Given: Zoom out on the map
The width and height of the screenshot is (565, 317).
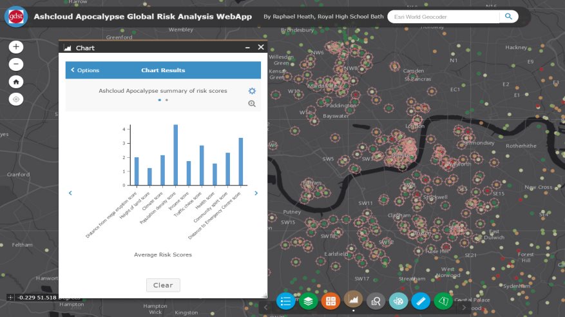Looking at the screenshot, I should 17,64.
